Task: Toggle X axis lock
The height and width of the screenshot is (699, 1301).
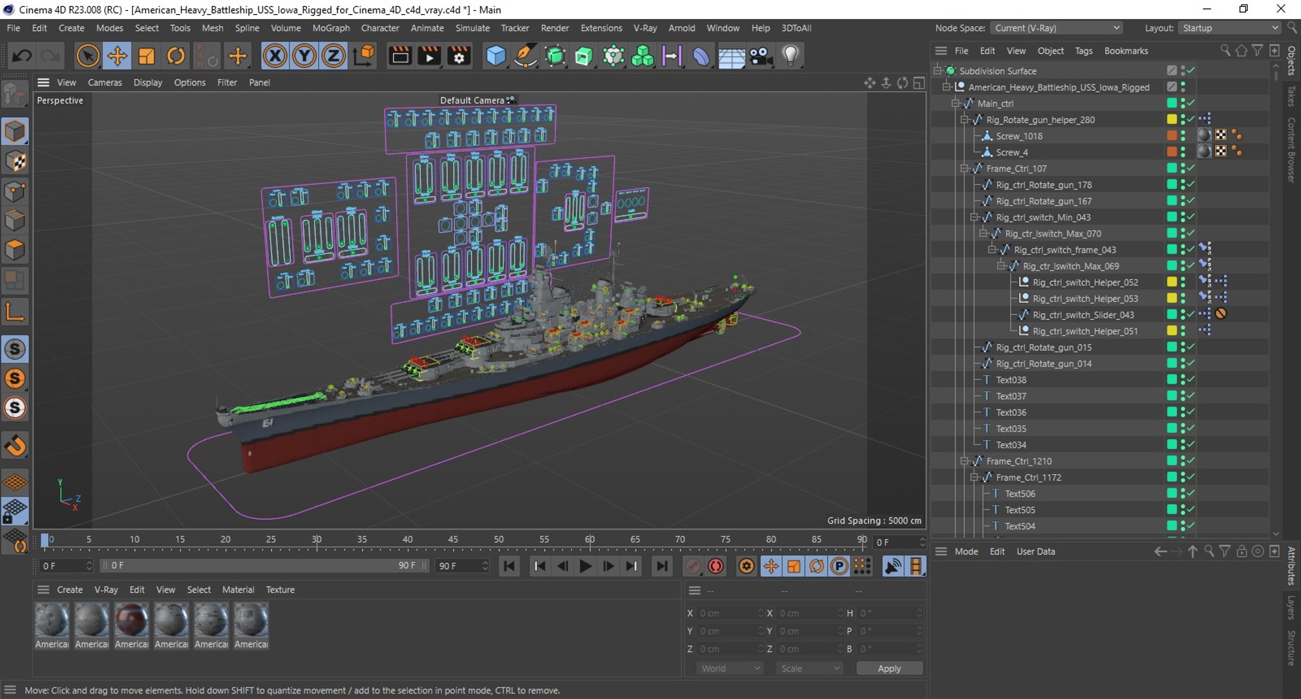Action: point(274,56)
